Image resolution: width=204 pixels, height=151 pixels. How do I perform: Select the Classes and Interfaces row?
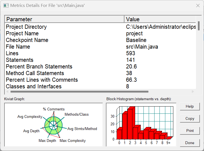tap(100, 86)
